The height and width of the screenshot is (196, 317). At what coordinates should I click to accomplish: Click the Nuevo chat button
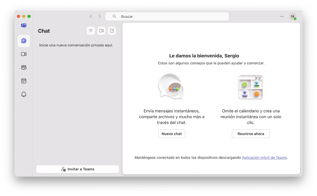pyautogui.click(x=172, y=134)
